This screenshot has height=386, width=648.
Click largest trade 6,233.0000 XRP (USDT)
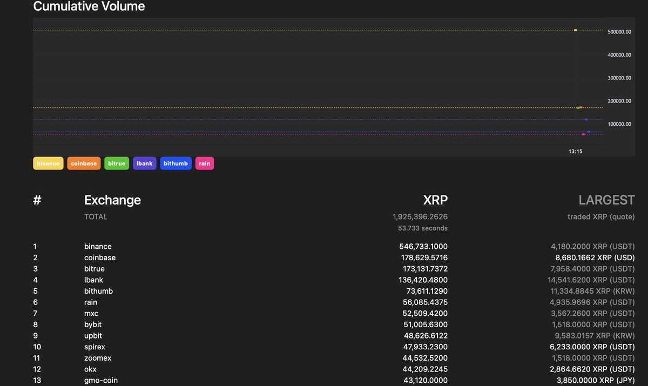click(x=593, y=347)
